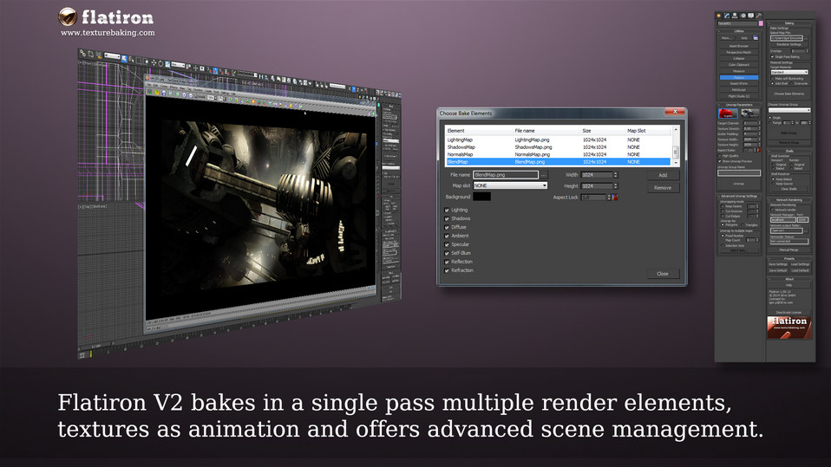831x467 pixels.
Task: Click the Bake Group button
Action: click(789, 133)
